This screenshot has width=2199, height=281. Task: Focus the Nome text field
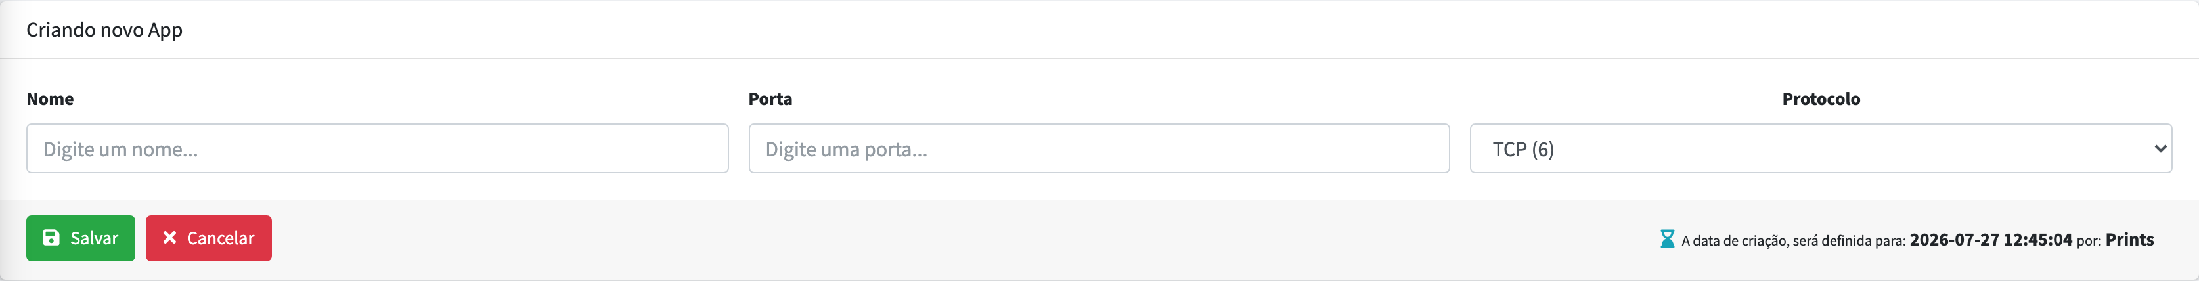(x=377, y=148)
